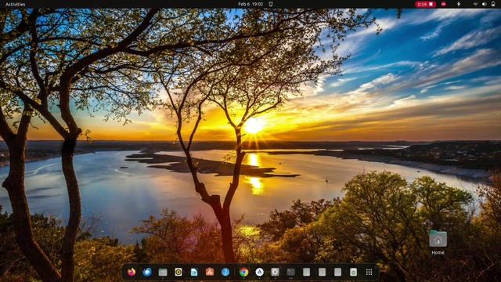Open the Trash icon in the dock

click(353, 272)
